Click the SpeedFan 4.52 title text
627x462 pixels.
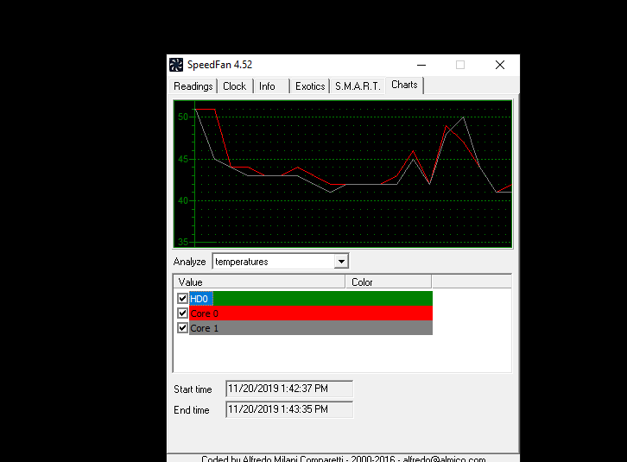pos(219,65)
